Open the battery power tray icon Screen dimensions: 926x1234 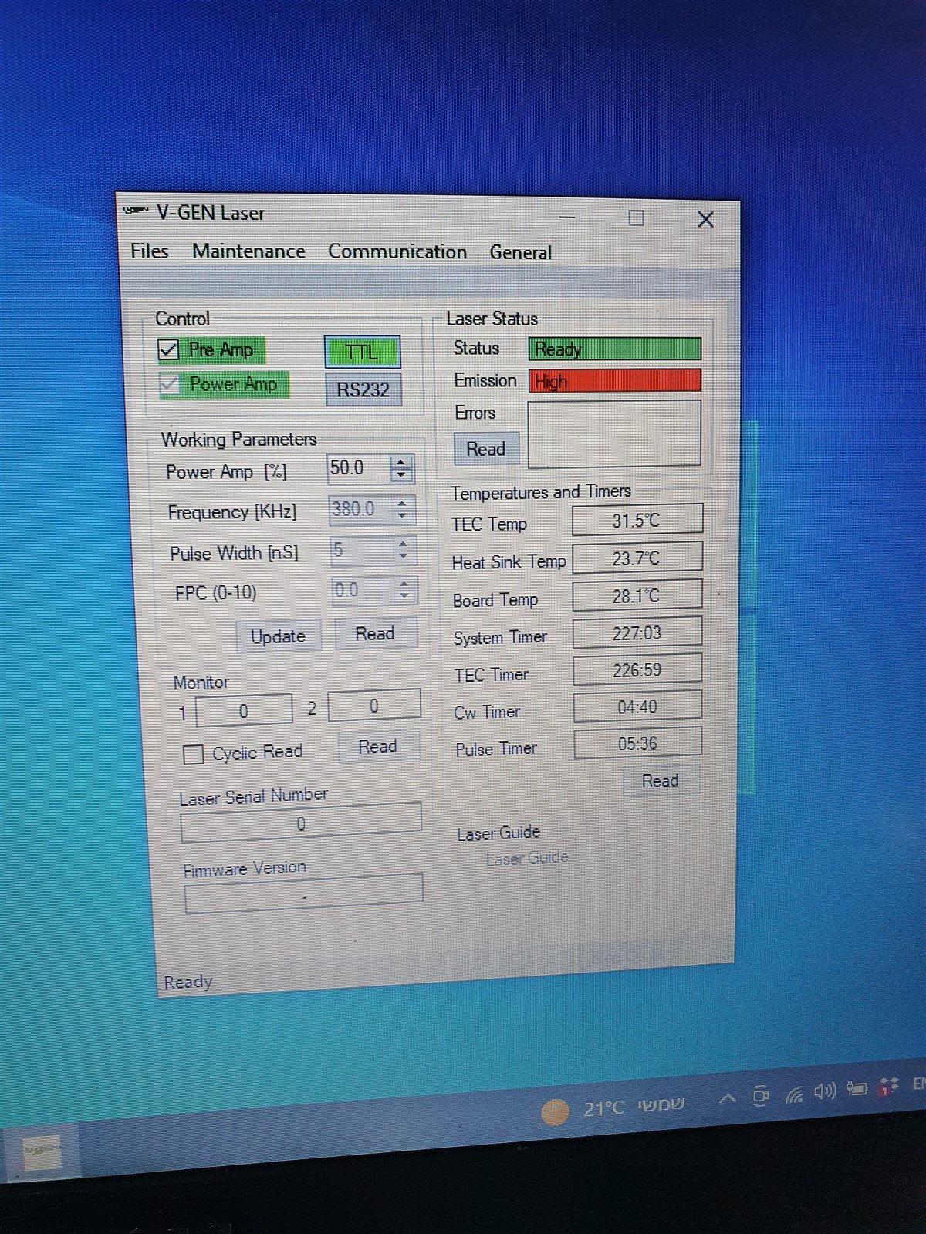[x=857, y=1088]
